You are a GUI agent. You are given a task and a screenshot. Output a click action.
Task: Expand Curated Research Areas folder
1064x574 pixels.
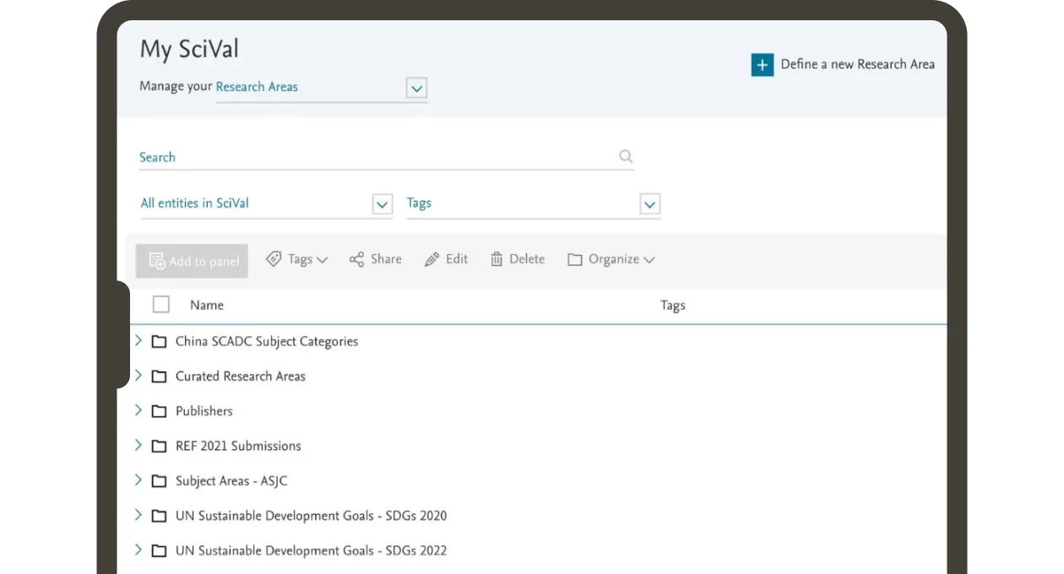pyautogui.click(x=138, y=375)
